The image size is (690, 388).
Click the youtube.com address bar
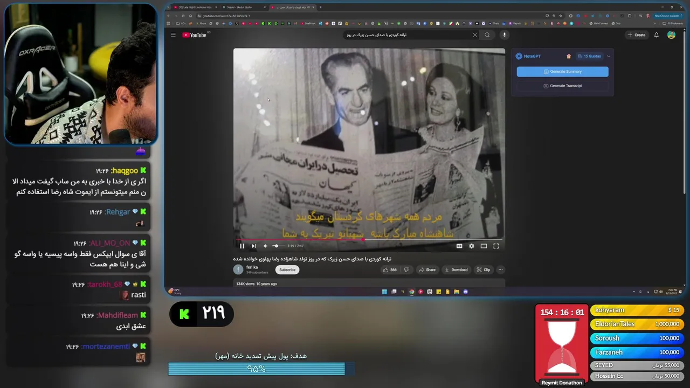[x=377, y=16]
